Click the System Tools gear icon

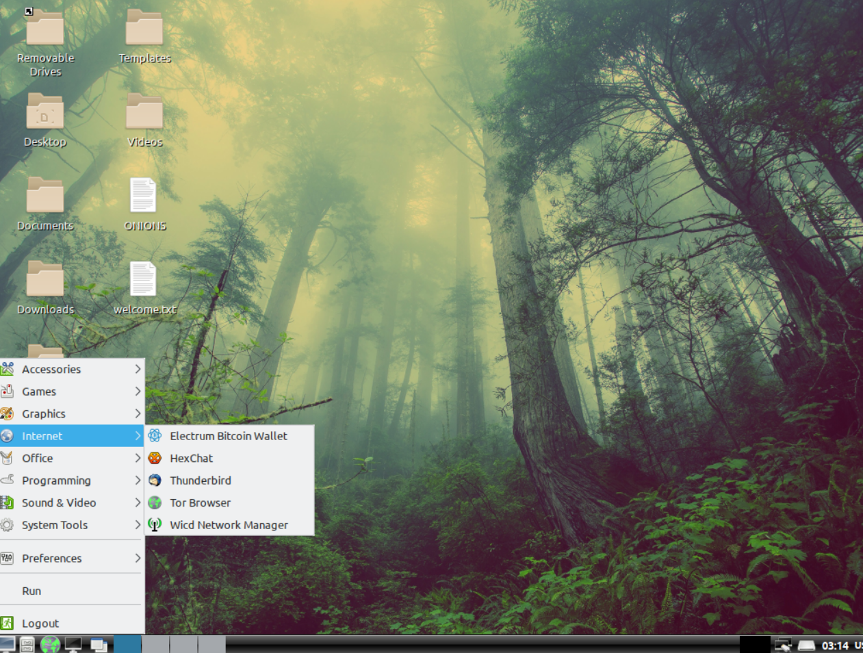point(7,525)
